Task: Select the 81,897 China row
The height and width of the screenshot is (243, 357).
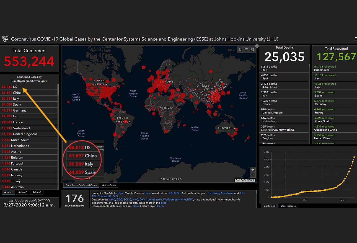Action: tap(29, 93)
